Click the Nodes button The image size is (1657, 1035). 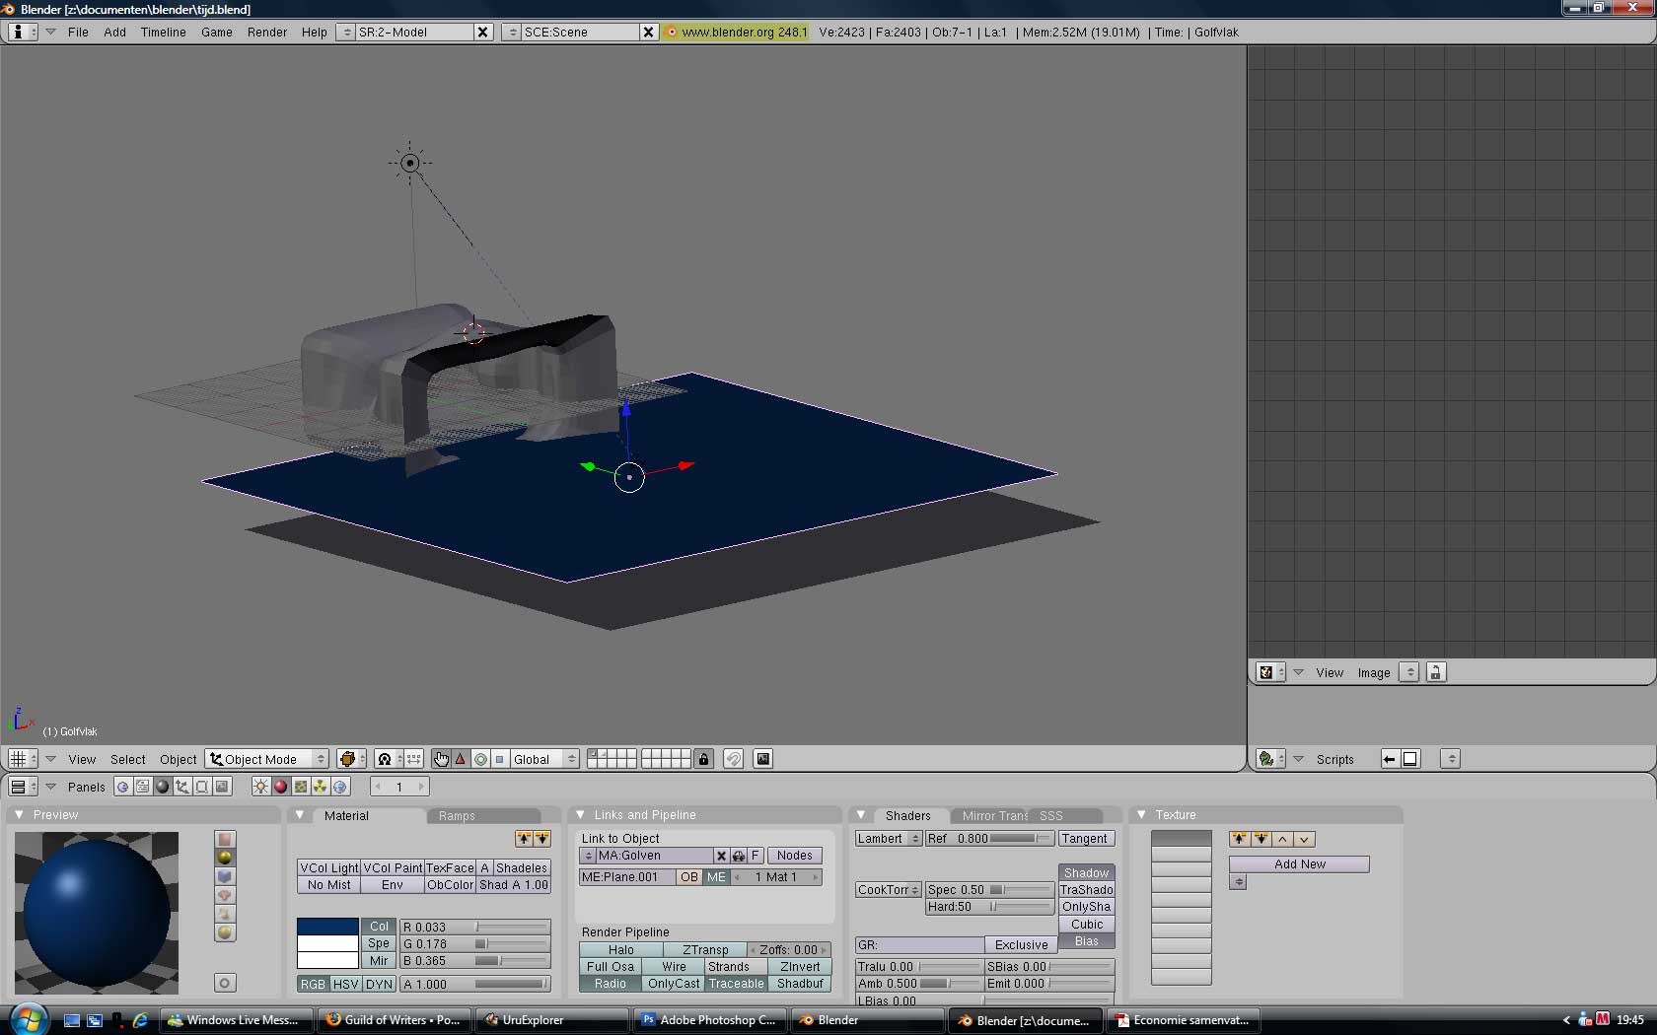[794, 856]
